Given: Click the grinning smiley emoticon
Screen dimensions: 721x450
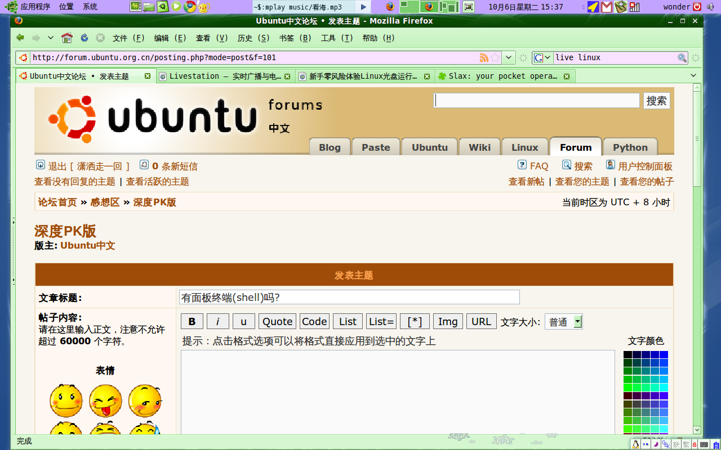Looking at the screenshot, I should (66, 400).
